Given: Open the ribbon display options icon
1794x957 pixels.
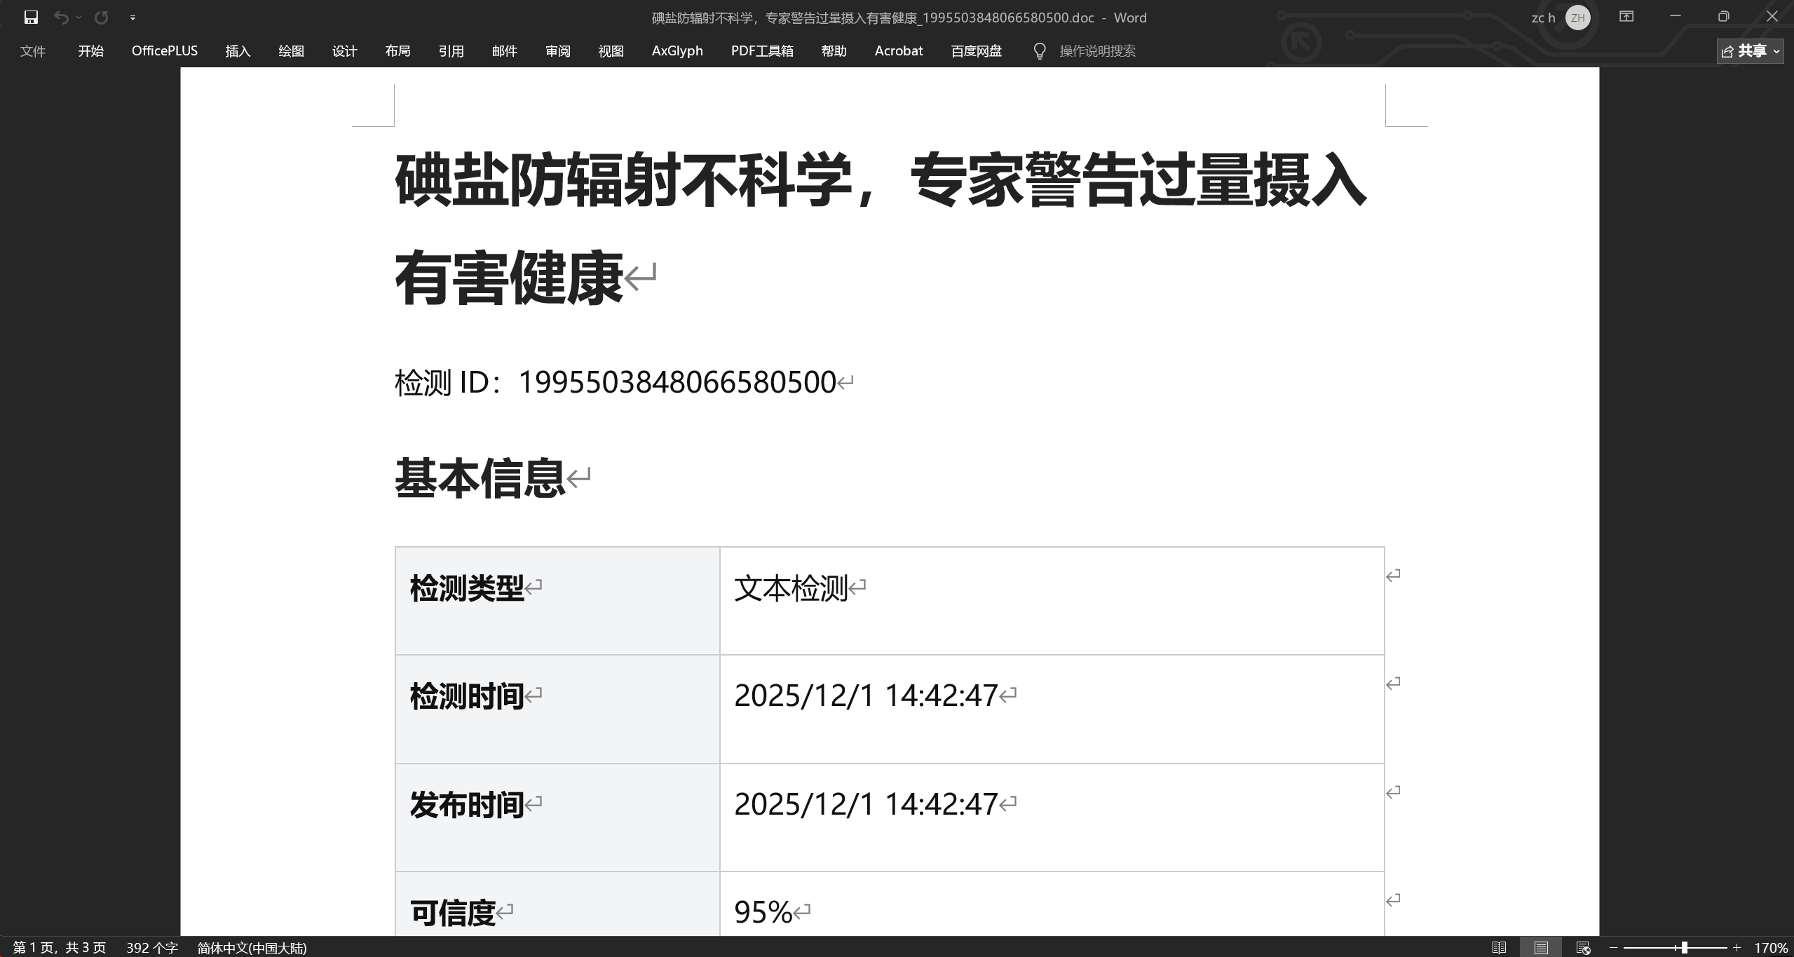Looking at the screenshot, I should pyautogui.click(x=1626, y=17).
